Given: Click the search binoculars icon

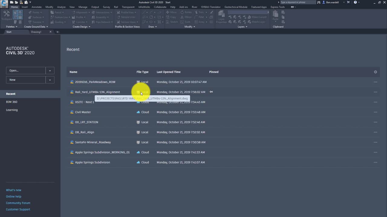Looking at the screenshot, I should (319, 2).
